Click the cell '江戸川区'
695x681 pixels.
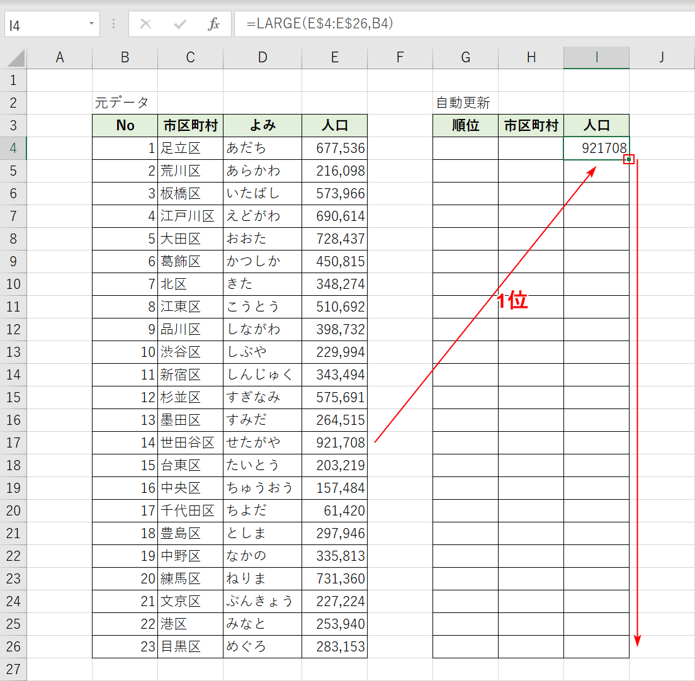coord(190,217)
